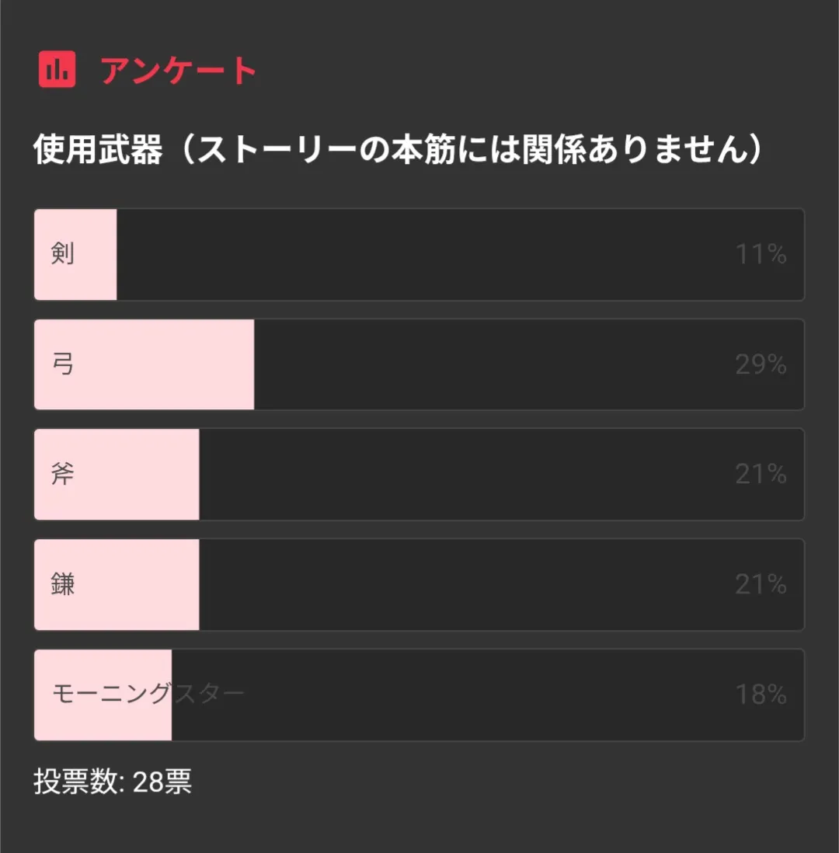
Task: Choose the 弓 poll option label
Action: (63, 364)
